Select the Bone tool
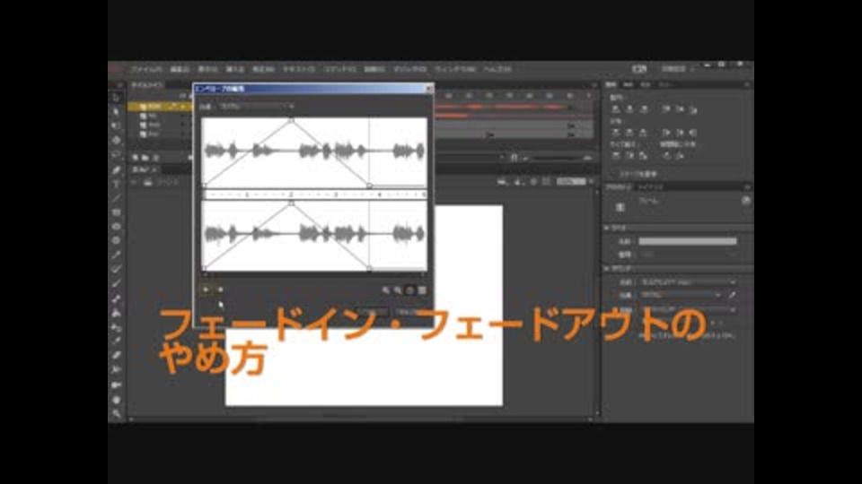This screenshot has height=484, width=862. pos(116,298)
